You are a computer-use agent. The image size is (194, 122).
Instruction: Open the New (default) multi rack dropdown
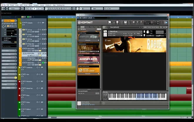pos(109,27)
